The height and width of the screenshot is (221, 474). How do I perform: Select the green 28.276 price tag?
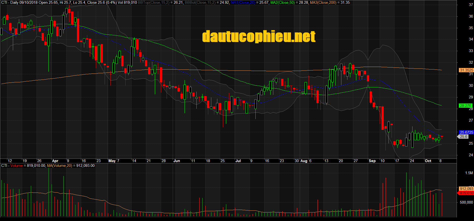(x=465, y=106)
